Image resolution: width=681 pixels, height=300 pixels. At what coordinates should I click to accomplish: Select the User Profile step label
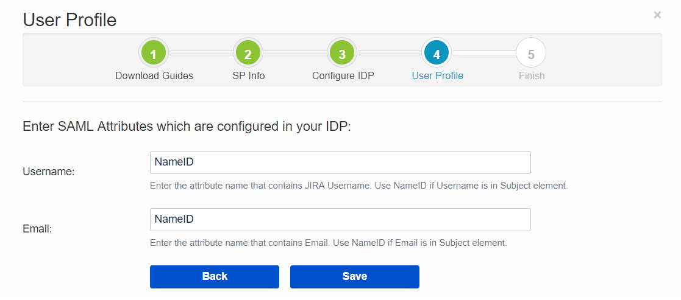pos(437,76)
